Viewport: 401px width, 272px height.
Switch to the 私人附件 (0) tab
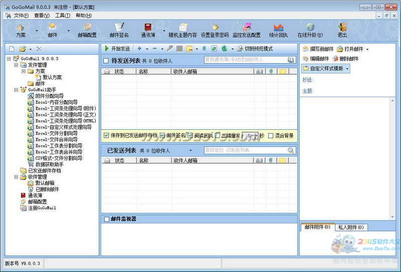[351, 227]
